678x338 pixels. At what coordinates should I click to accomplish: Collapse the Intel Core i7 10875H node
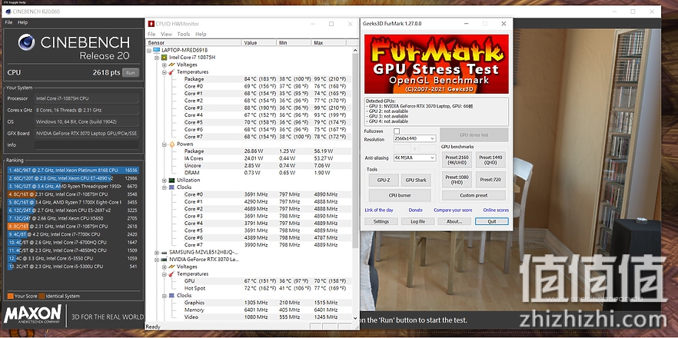[157, 58]
